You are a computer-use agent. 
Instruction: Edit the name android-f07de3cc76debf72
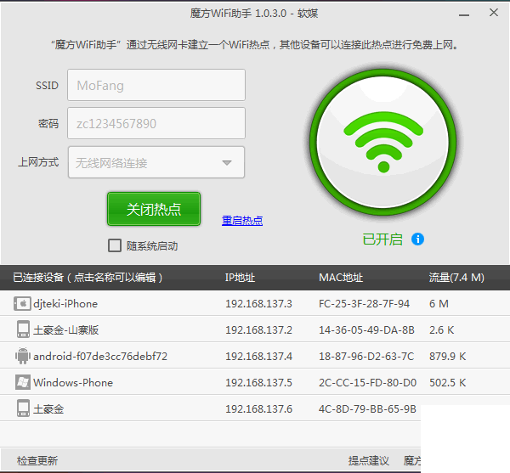[100, 356]
